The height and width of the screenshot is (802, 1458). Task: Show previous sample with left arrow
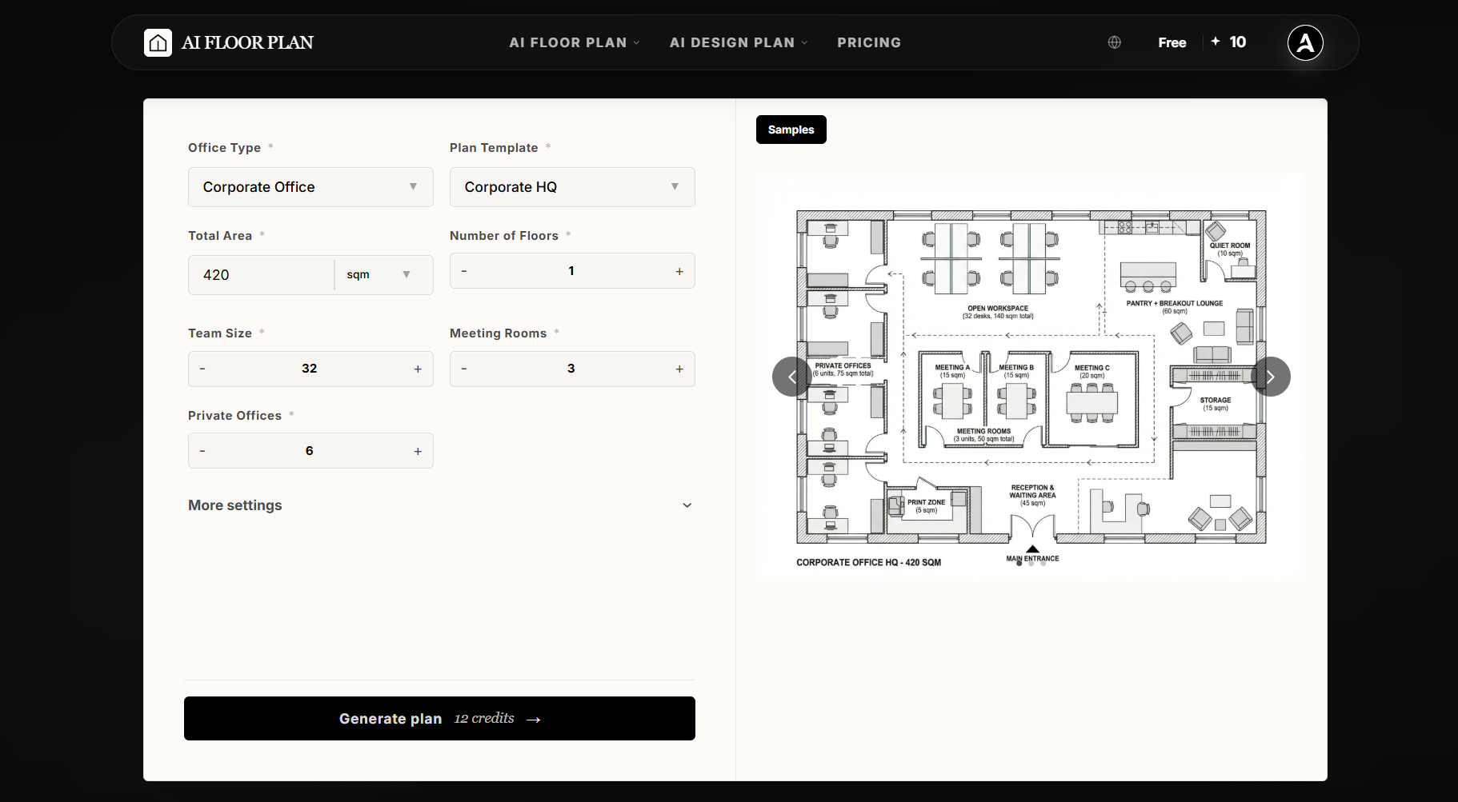coord(791,377)
